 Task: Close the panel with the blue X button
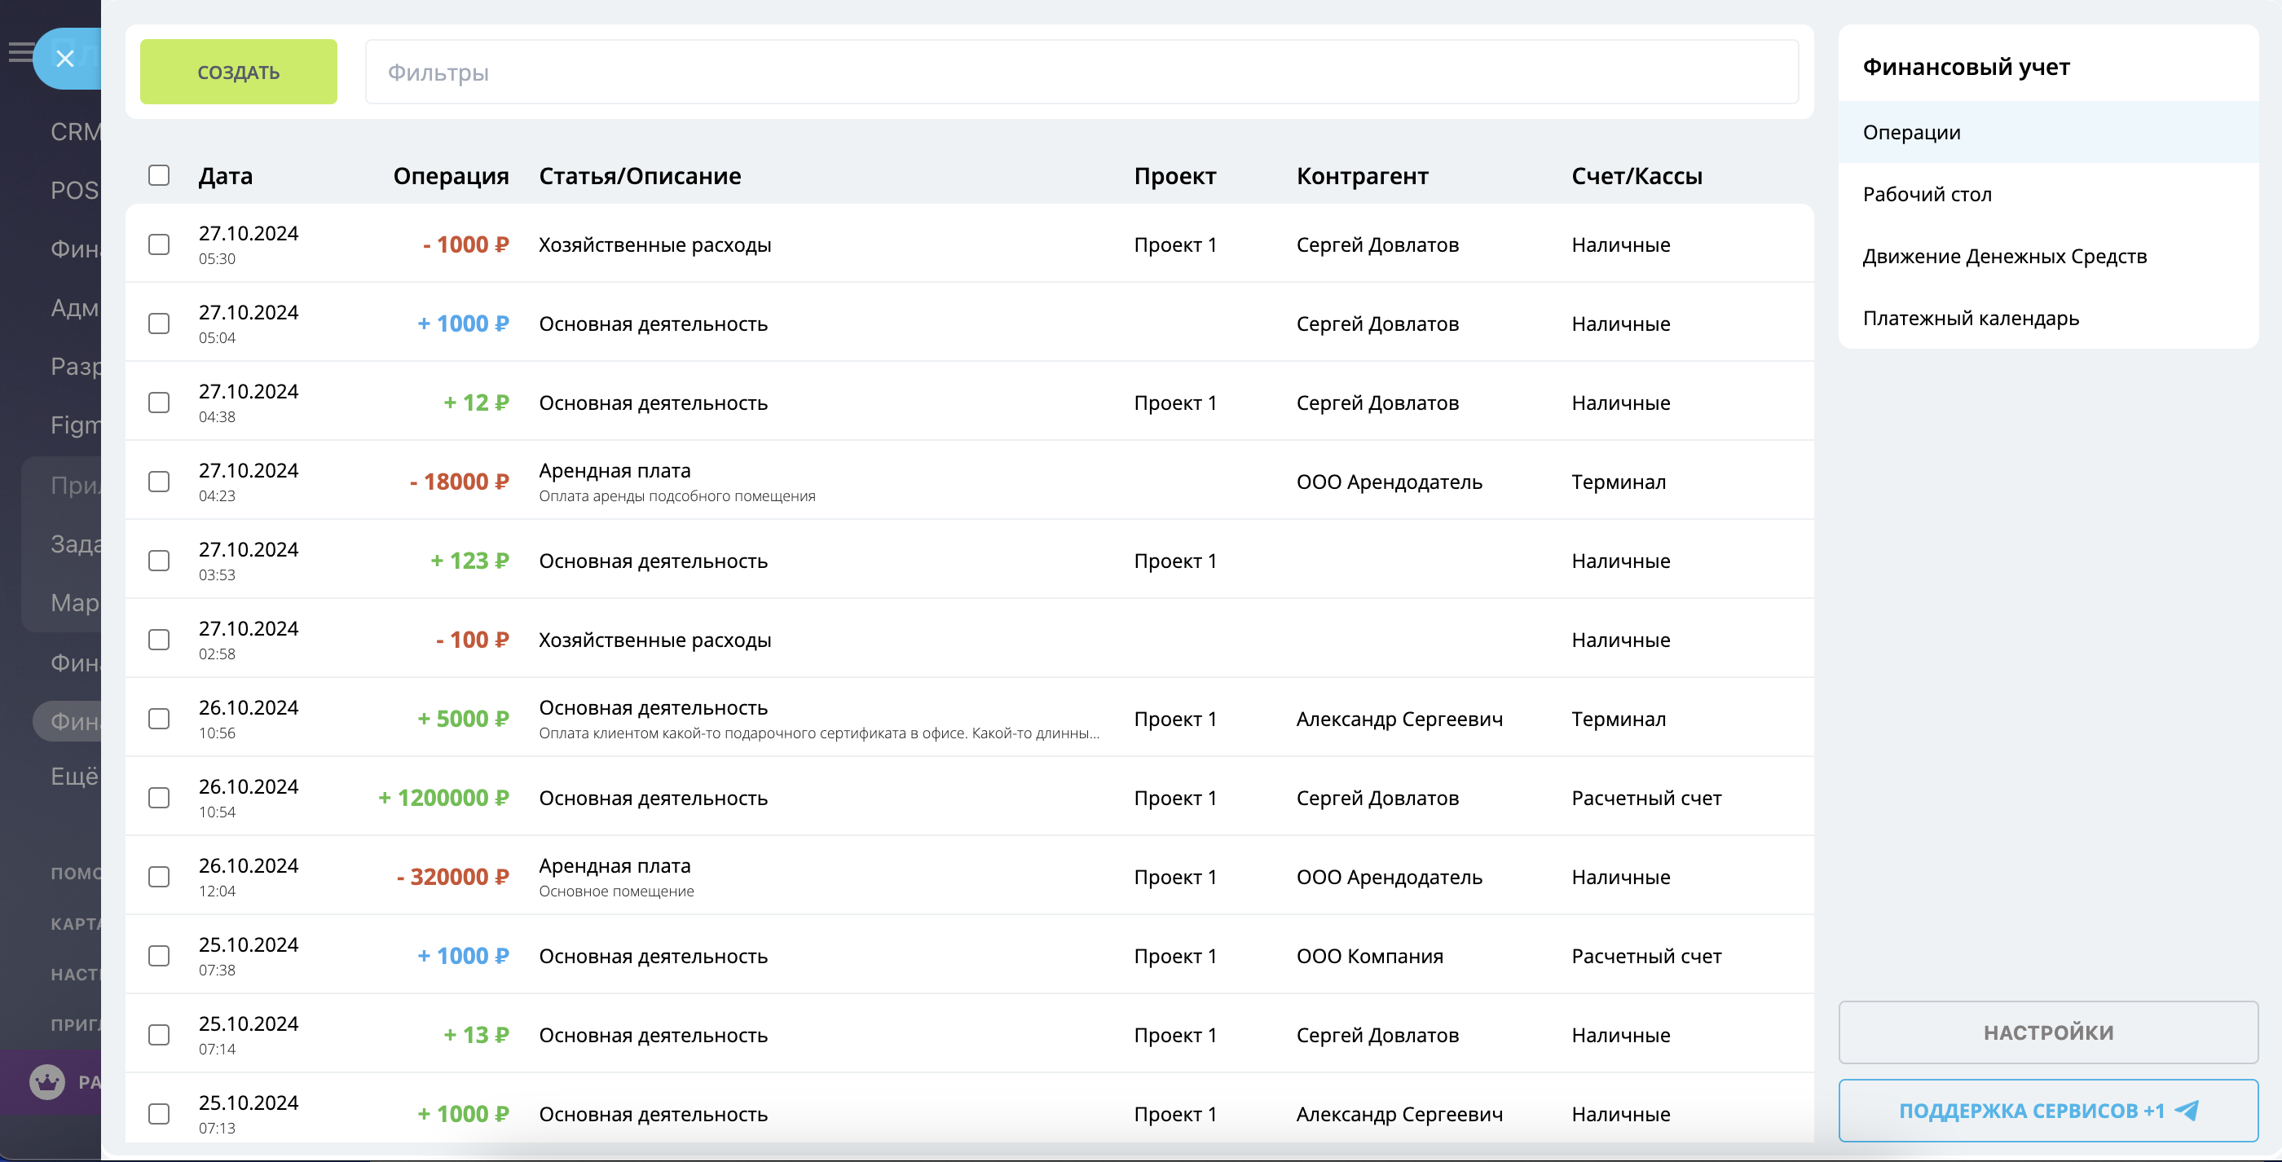click(x=64, y=59)
